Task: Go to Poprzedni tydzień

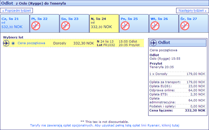Action: (x=17, y=11)
